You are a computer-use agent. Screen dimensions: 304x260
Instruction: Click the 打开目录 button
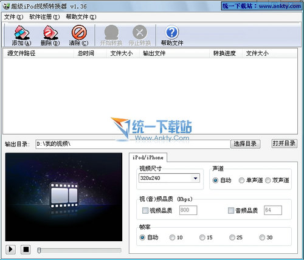point(284,143)
